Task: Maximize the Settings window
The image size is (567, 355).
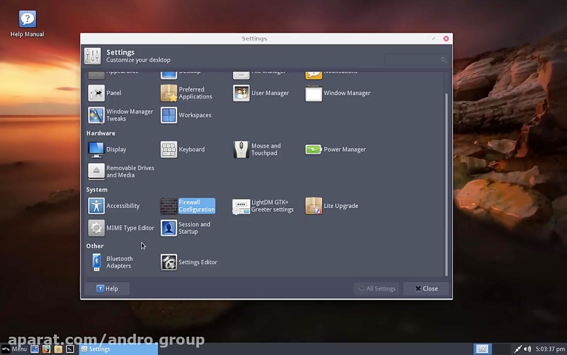Action: [433, 38]
